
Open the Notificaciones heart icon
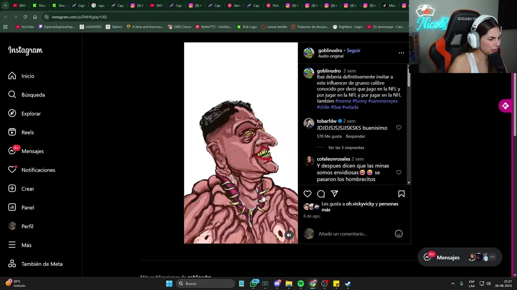coord(12,170)
